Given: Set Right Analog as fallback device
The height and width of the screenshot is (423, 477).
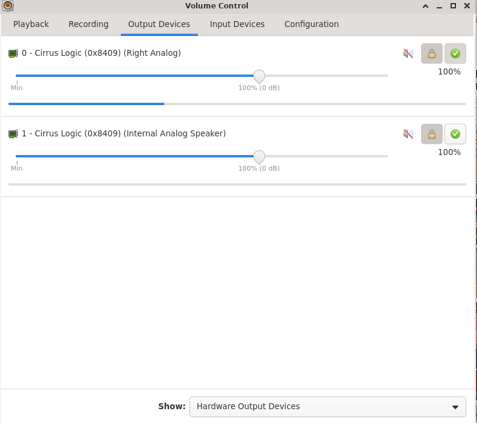Looking at the screenshot, I should [455, 54].
